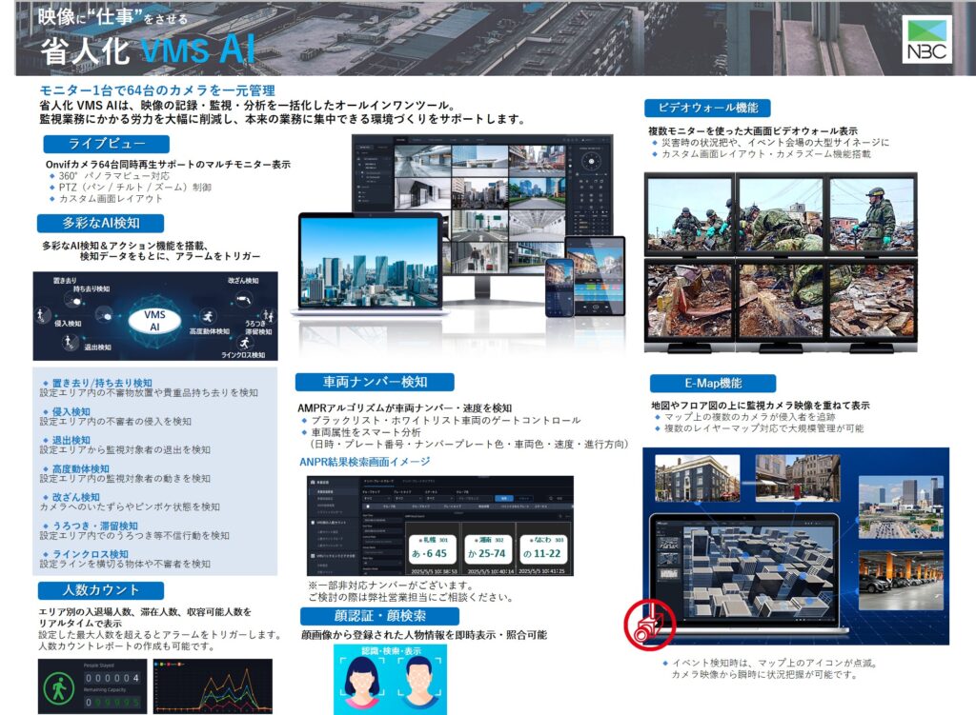Click the 複数のレイヤーマップ対応 bullet
The width and height of the screenshot is (976, 715).
point(758,428)
